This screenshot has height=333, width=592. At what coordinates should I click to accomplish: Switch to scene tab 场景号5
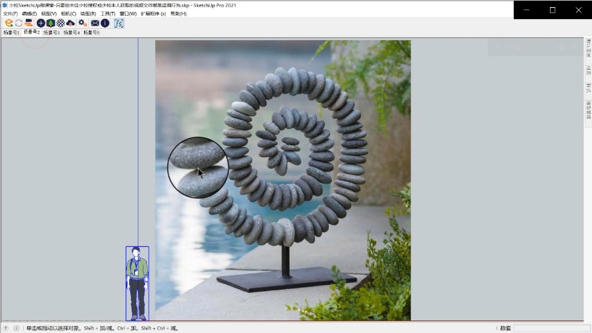point(91,33)
